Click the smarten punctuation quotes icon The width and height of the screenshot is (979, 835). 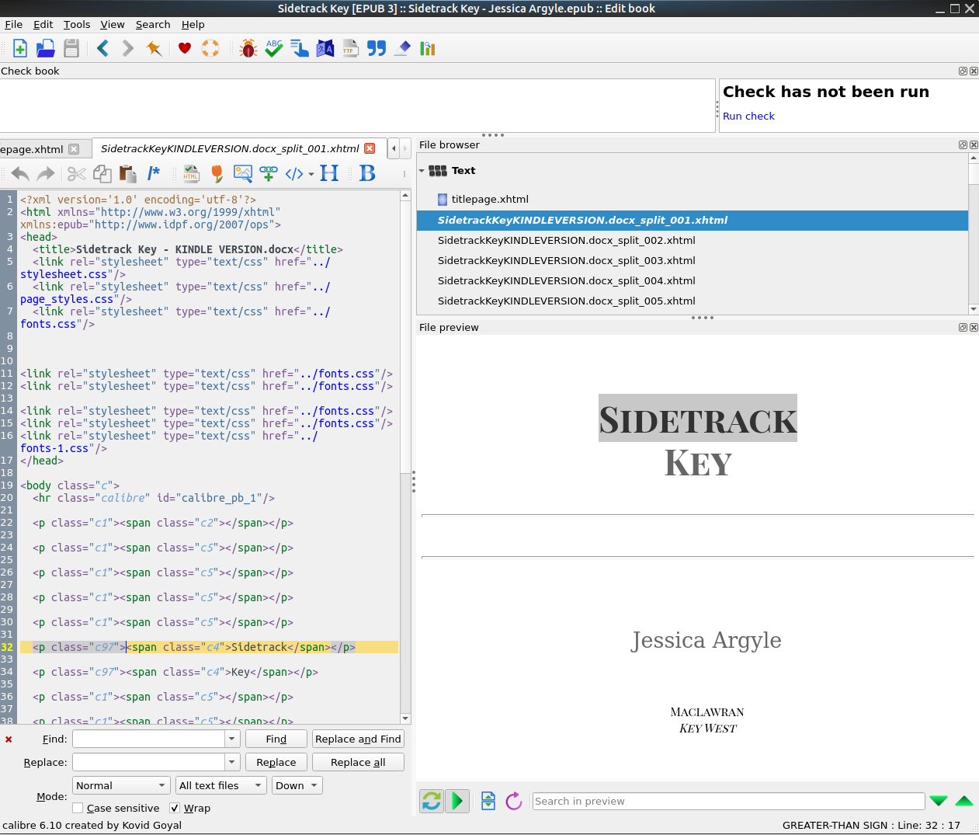[x=377, y=49]
